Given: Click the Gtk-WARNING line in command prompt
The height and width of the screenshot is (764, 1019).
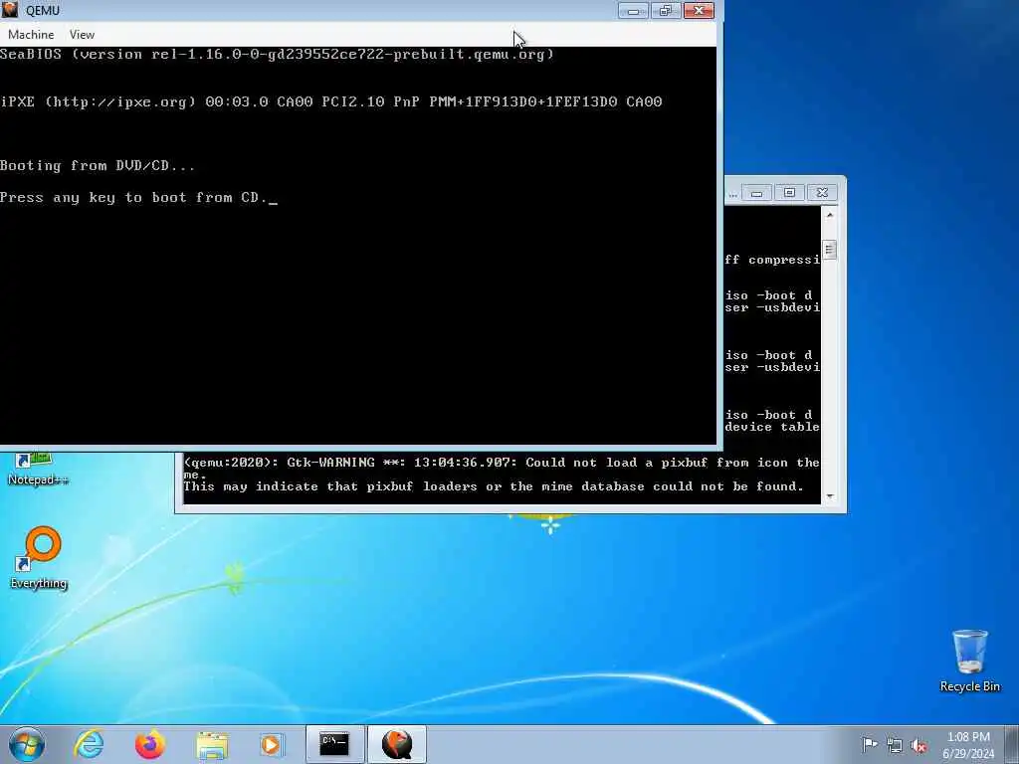Looking at the screenshot, I should tap(502, 463).
